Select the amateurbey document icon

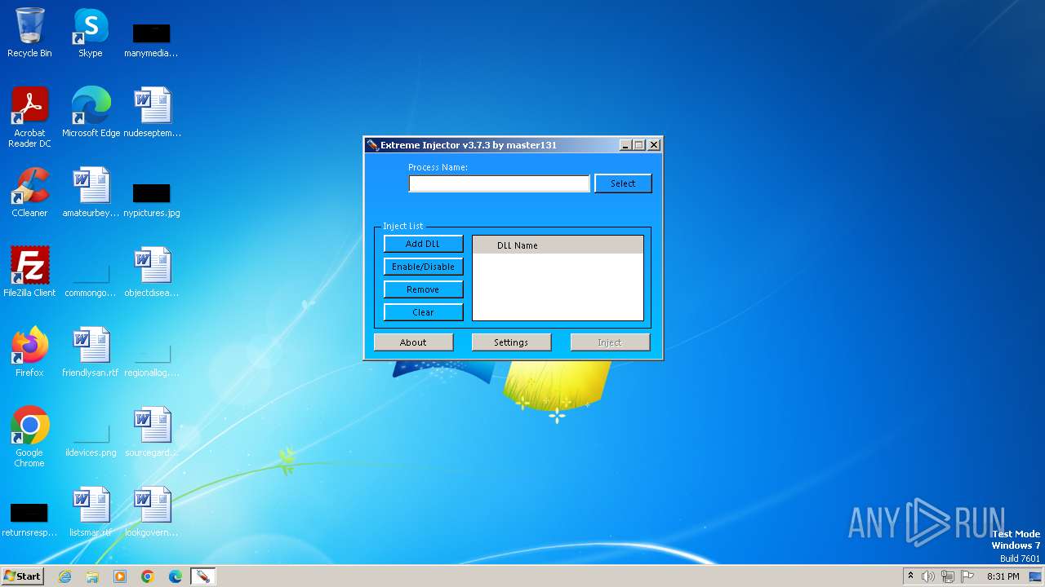pos(91,192)
